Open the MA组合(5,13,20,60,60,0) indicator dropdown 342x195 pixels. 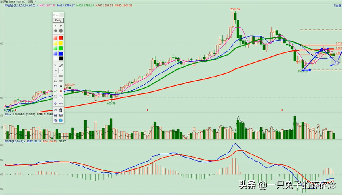point(37,6)
